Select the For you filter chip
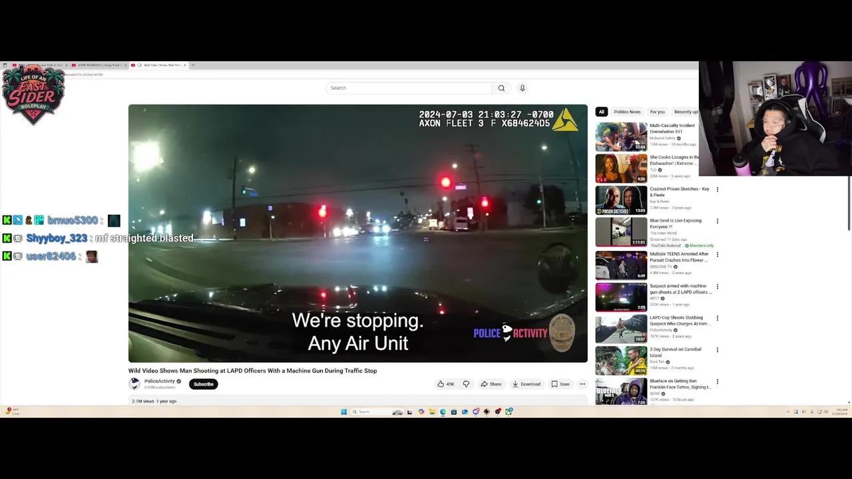This screenshot has height=479, width=852. pos(657,112)
